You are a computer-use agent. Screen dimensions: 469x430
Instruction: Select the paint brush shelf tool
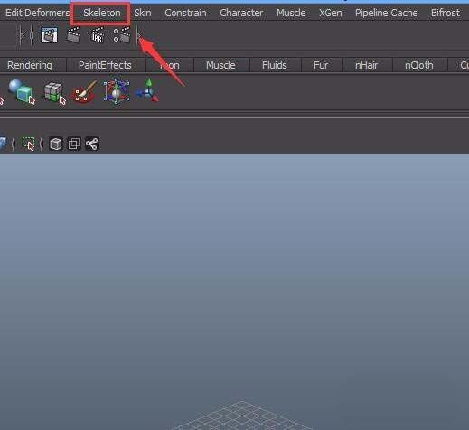coord(85,92)
